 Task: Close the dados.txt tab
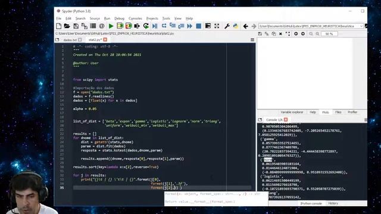[80, 40]
